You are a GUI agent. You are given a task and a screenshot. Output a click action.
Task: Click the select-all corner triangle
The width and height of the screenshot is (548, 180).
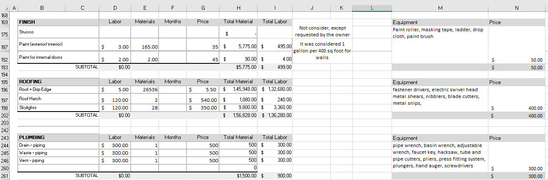4,8
